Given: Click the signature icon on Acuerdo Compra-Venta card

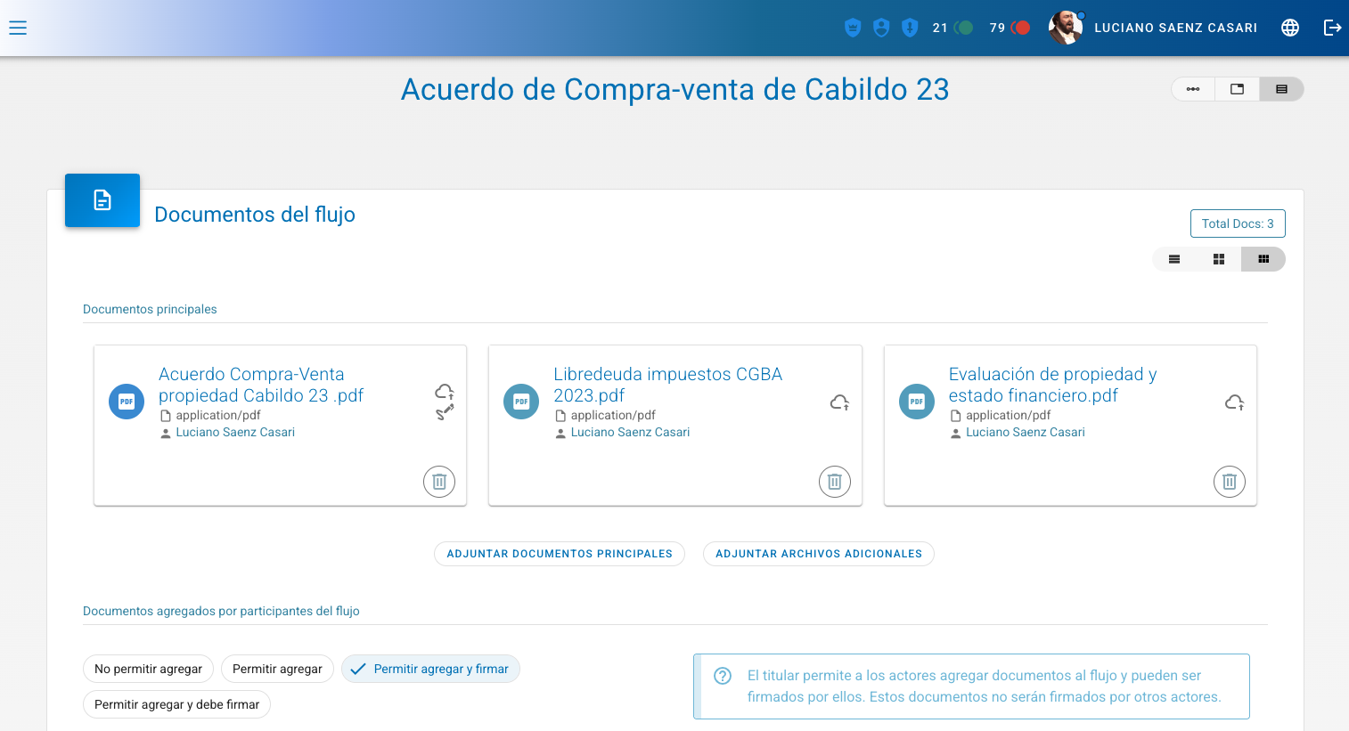Looking at the screenshot, I should pos(445,412).
